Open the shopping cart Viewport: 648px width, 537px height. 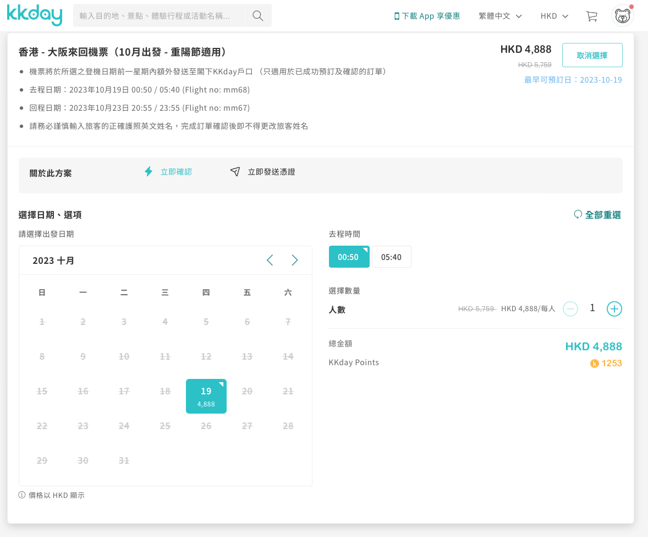591,16
